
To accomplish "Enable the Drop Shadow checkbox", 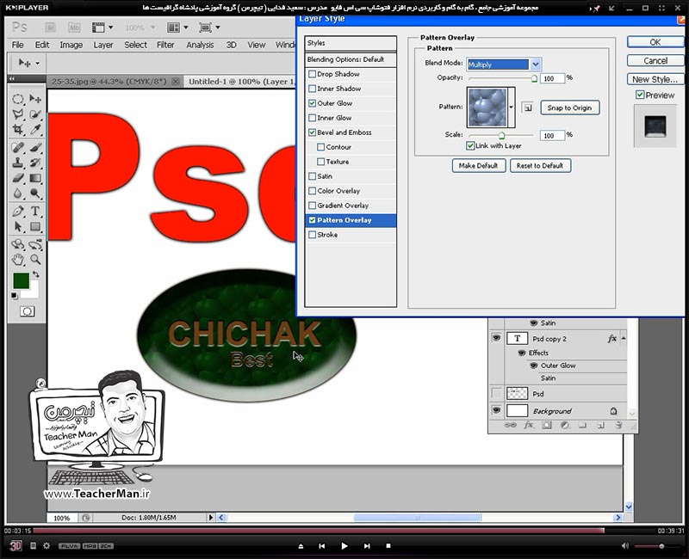I will 312,74.
